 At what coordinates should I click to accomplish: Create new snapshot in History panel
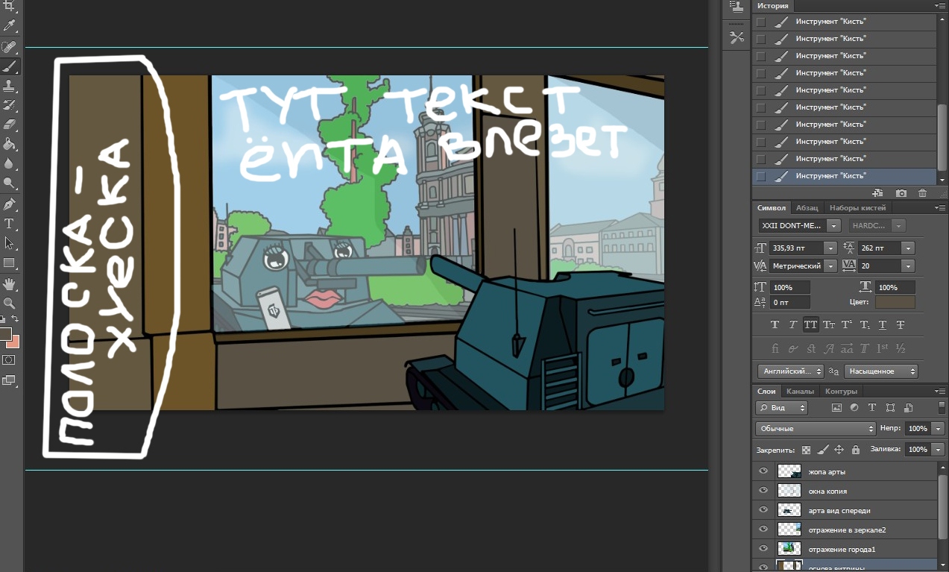click(901, 193)
